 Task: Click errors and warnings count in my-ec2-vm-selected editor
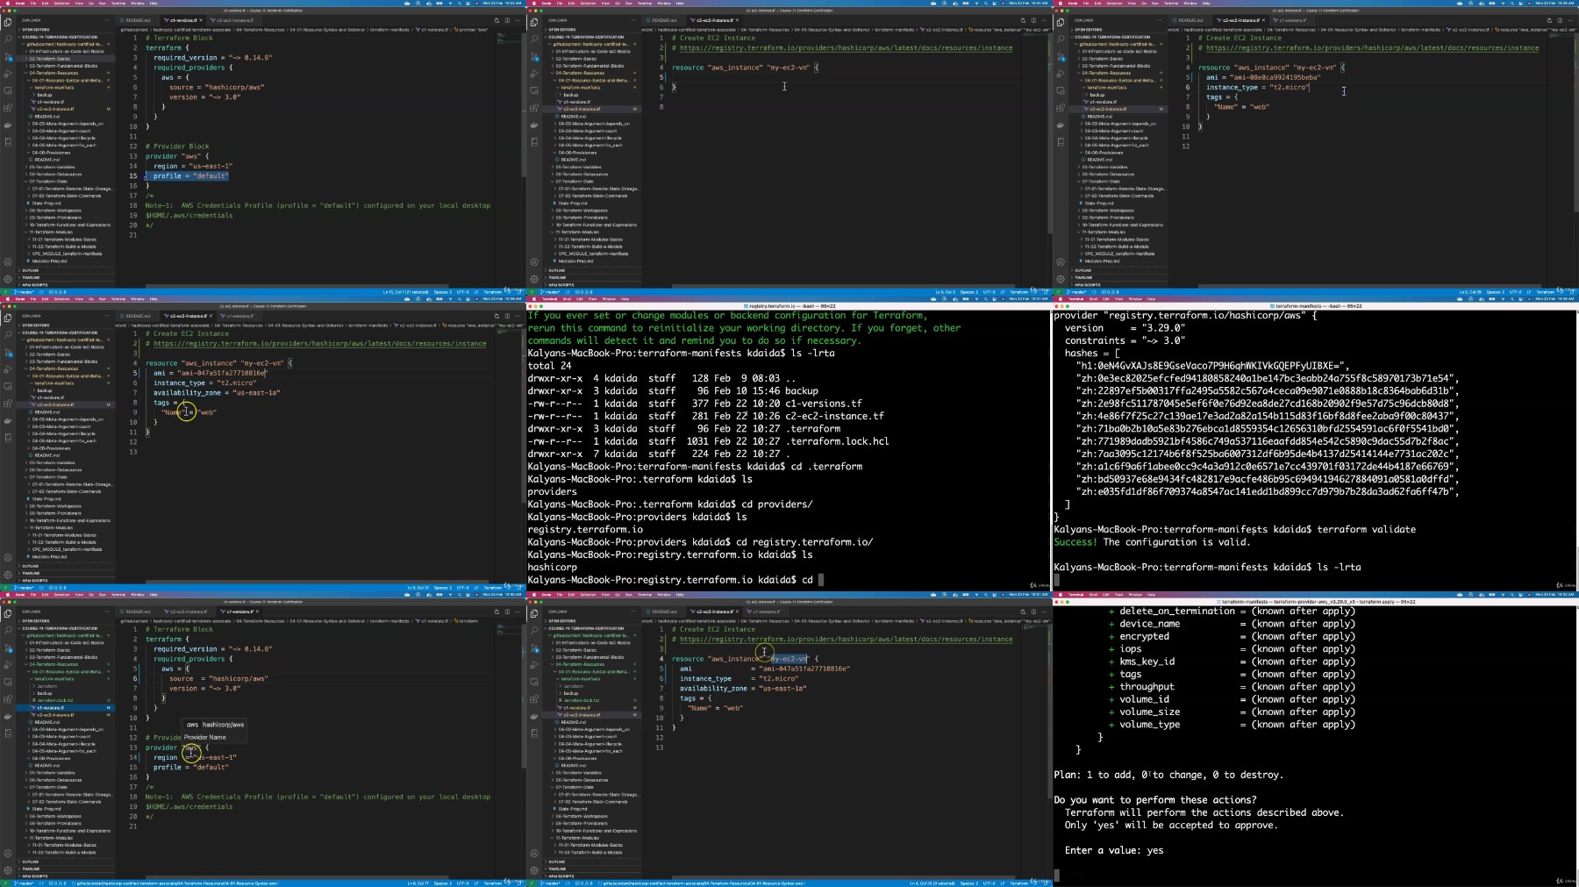click(582, 883)
